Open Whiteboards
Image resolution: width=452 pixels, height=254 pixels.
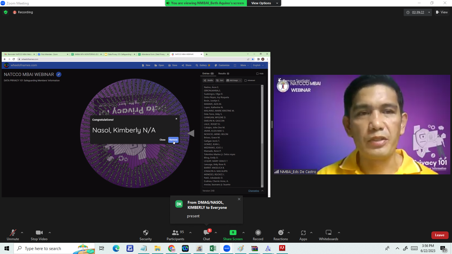(x=329, y=235)
